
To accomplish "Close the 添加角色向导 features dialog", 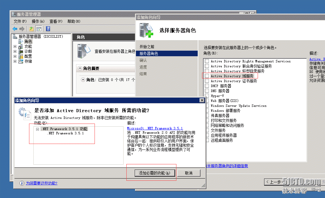I will pos(202,100).
